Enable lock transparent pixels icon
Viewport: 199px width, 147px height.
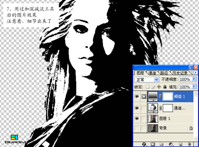pos(147,87)
